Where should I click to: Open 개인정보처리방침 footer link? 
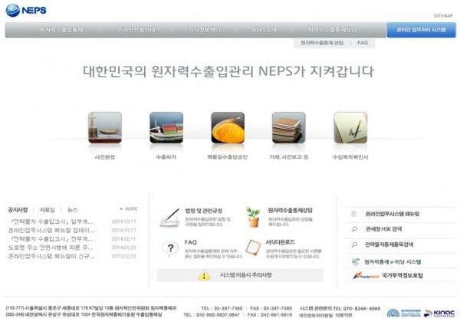(316, 316)
